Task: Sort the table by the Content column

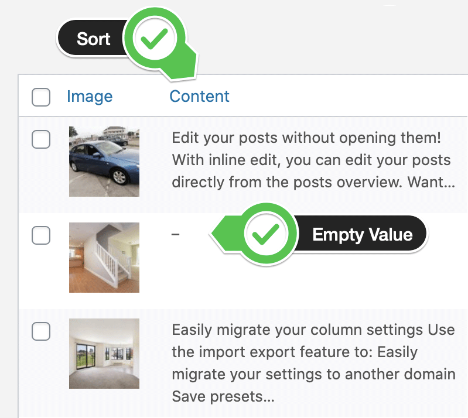Action: [x=199, y=97]
